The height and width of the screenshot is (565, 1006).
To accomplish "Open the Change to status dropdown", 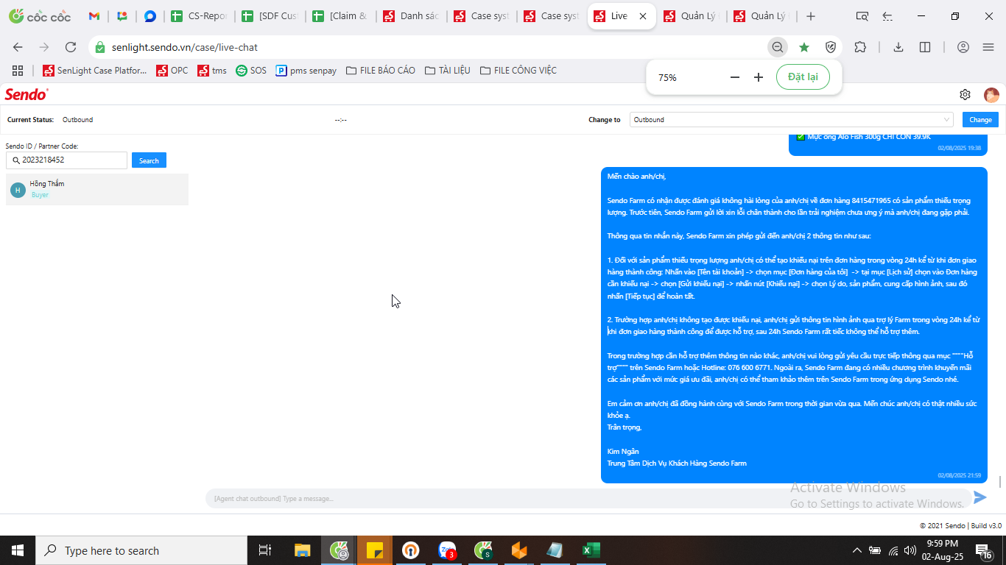I will click(792, 120).
